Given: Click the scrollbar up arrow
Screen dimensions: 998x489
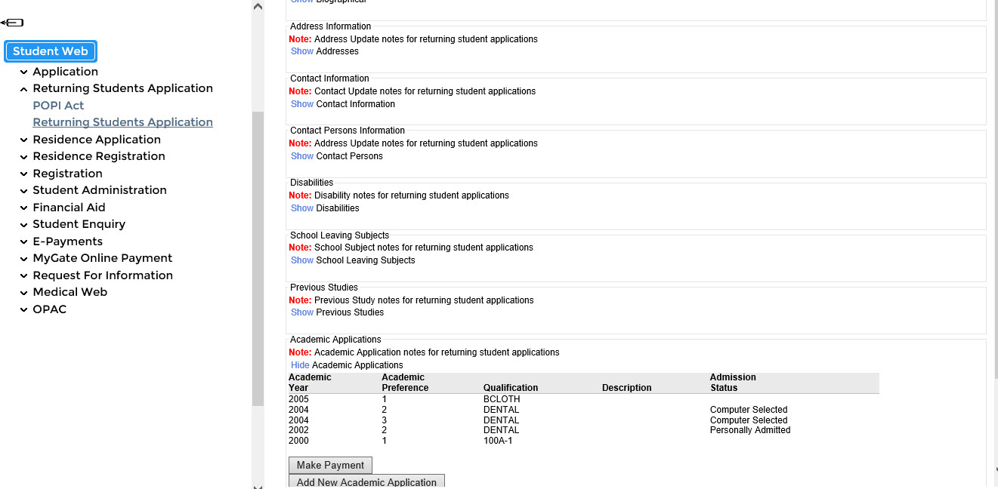Looking at the screenshot, I should pos(258,5).
